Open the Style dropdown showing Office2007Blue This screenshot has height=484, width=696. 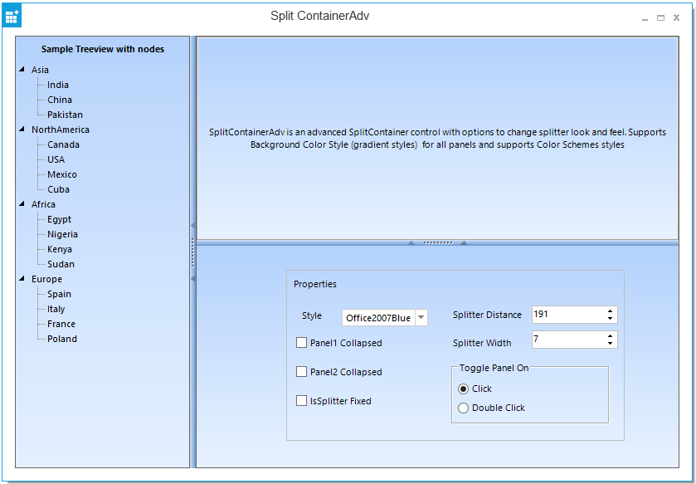pyautogui.click(x=421, y=318)
